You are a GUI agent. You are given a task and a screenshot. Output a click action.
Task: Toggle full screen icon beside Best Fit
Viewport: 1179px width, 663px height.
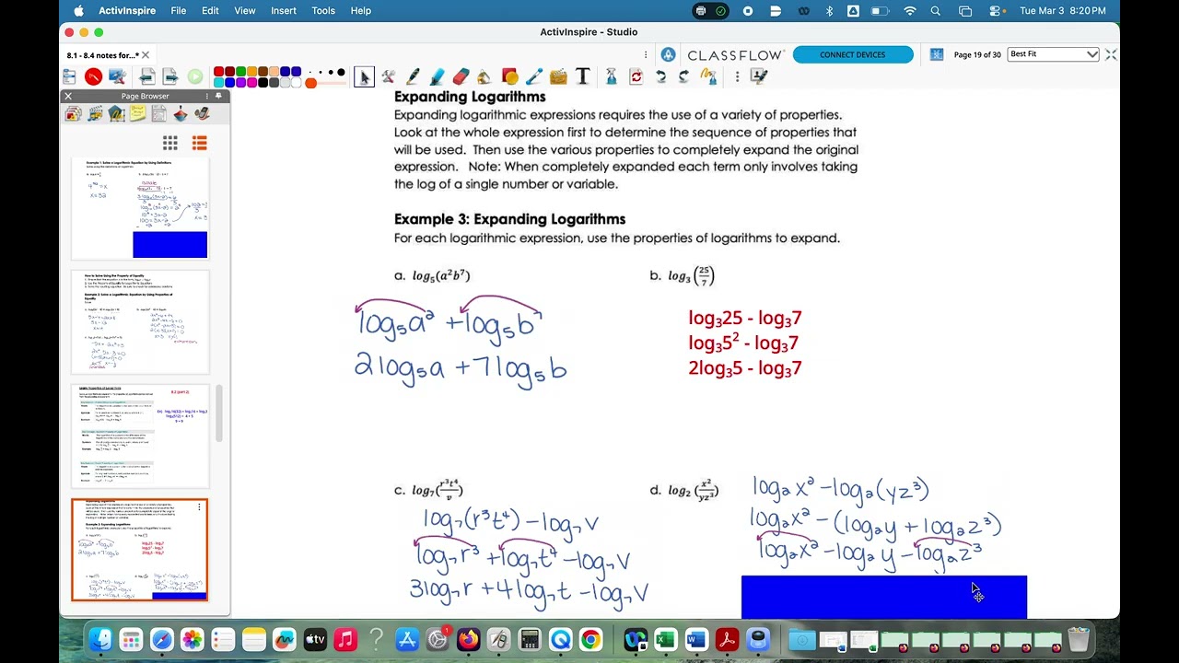1111,54
